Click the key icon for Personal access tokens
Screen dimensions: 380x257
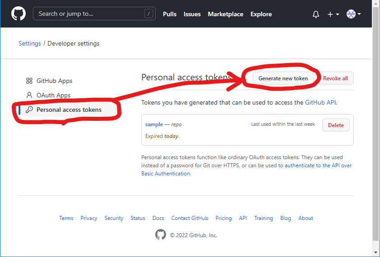(x=29, y=110)
